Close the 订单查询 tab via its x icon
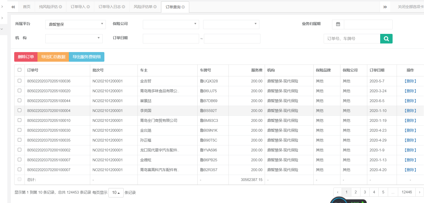This screenshot has height=203, width=424. click(x=183, y=7)
